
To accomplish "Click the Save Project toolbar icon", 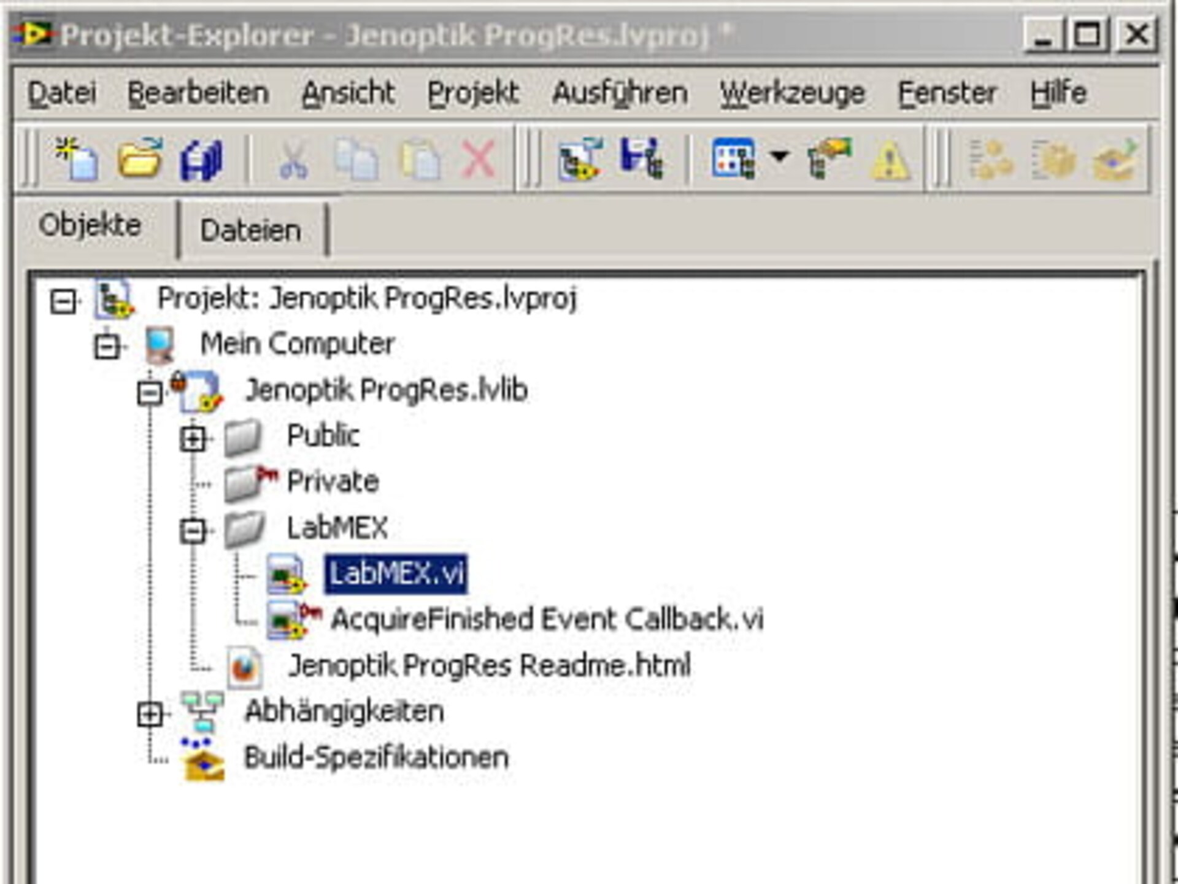I will pyautogui.click(x=642, y=158).
